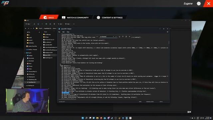The width and height of the screenshot is (213, 120).
Task: Select the Controller.JSON file
Action: [x=48, y=45]
